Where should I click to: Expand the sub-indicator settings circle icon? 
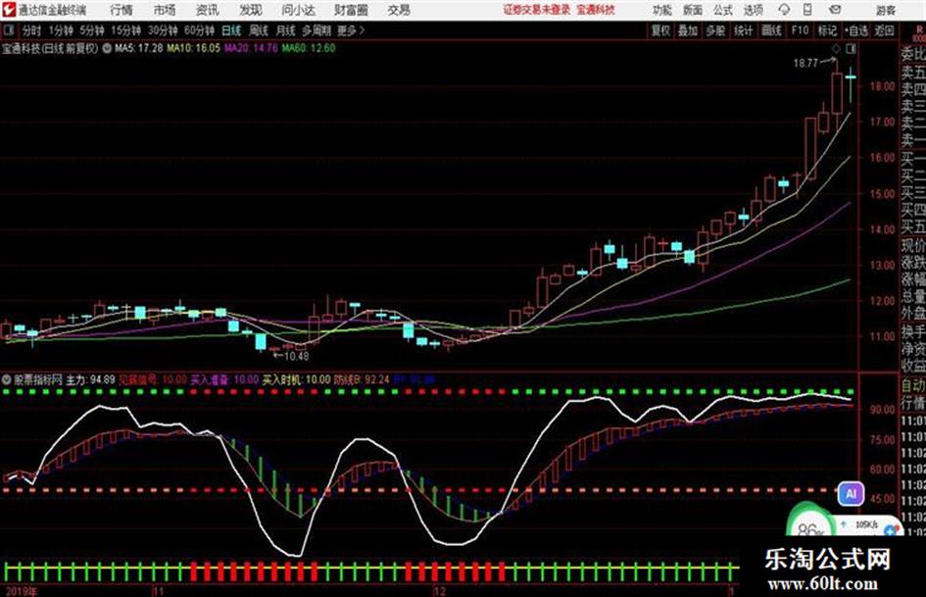click(7, 379)
